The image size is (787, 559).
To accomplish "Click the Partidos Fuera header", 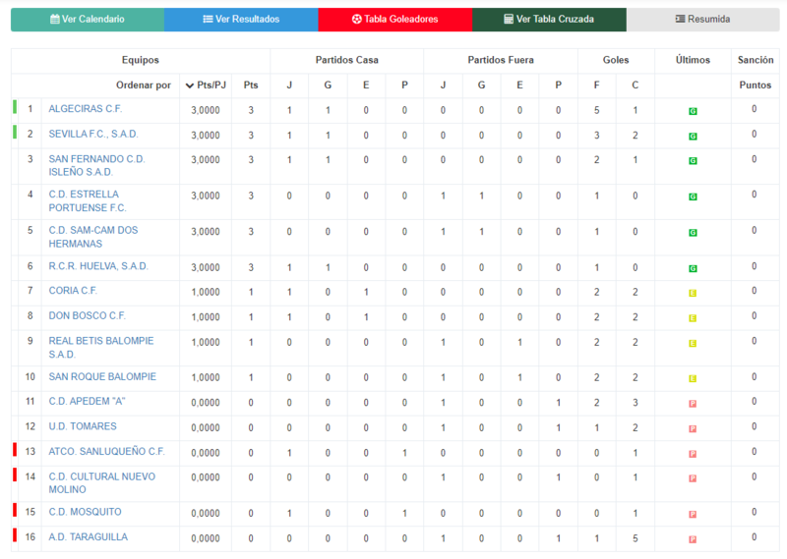I will [501, 60].
